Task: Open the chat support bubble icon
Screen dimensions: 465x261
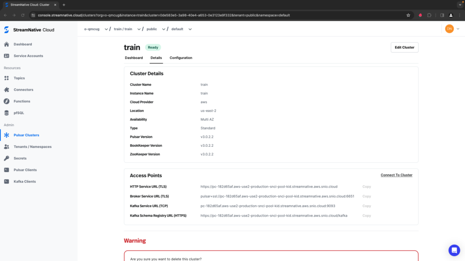Action: [454, 250]
